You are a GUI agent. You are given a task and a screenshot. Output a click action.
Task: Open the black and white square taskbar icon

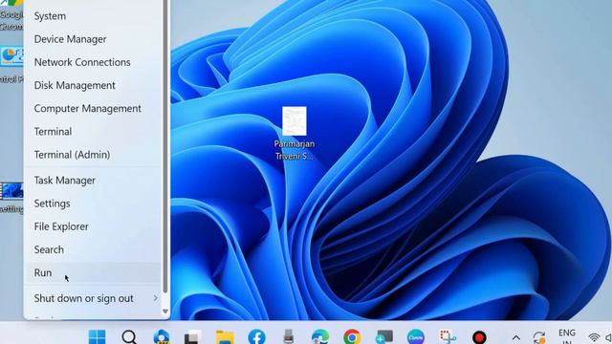193,337
